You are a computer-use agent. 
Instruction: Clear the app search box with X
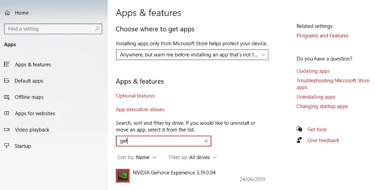click(x=206, y=141)
